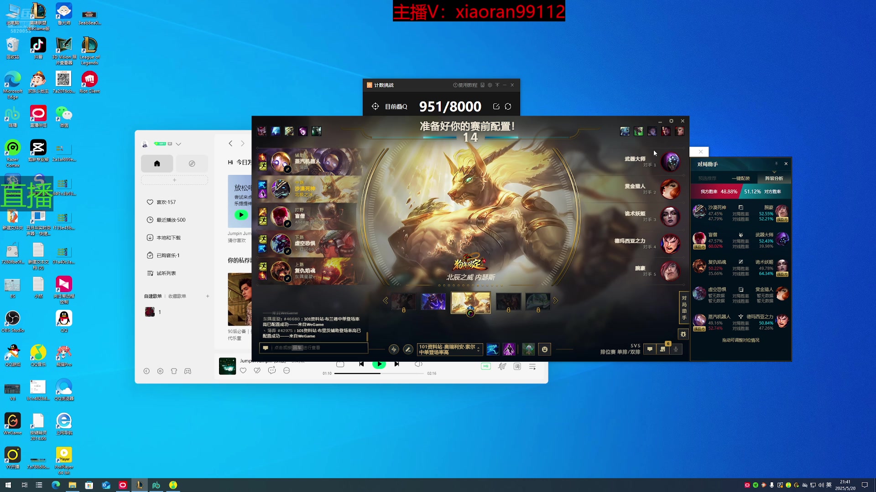The image size is (876, 492).
Task: Show next skins with right arrow
Action: point(556,301)
